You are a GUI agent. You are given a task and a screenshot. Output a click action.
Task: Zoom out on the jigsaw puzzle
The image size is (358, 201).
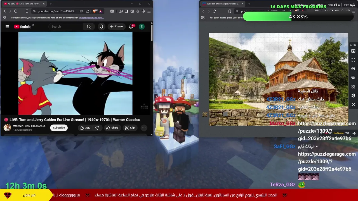[x=353, y=78]
